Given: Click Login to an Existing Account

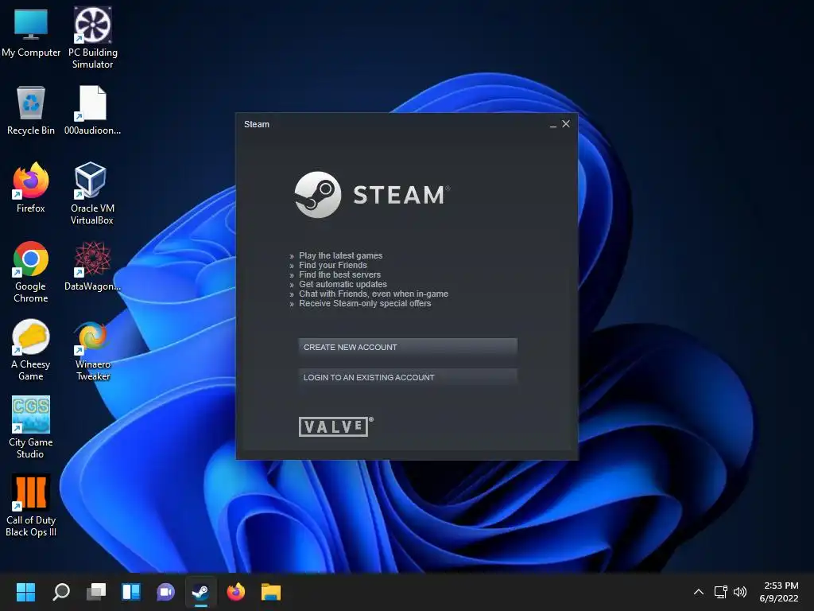Looking at the screenshot, I should [x=408, y=377].
